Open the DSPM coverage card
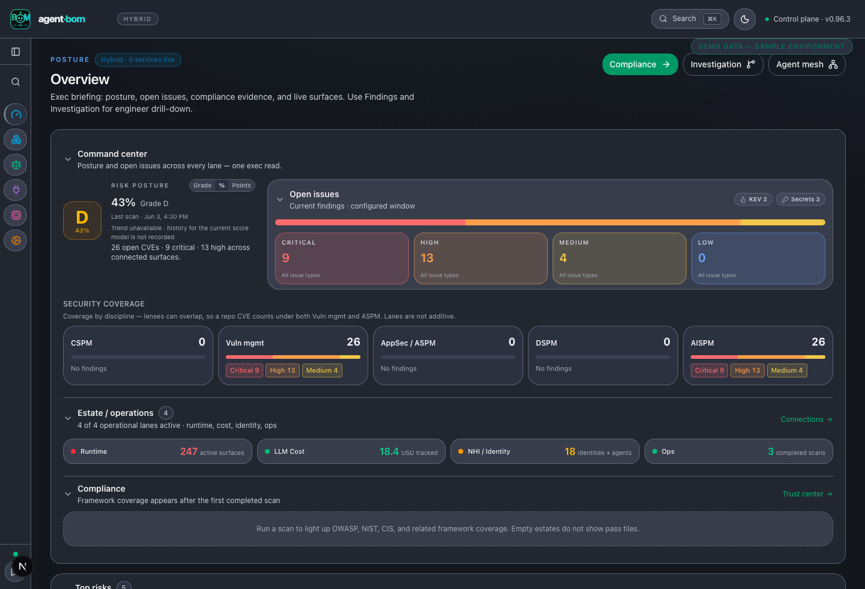 603,355
